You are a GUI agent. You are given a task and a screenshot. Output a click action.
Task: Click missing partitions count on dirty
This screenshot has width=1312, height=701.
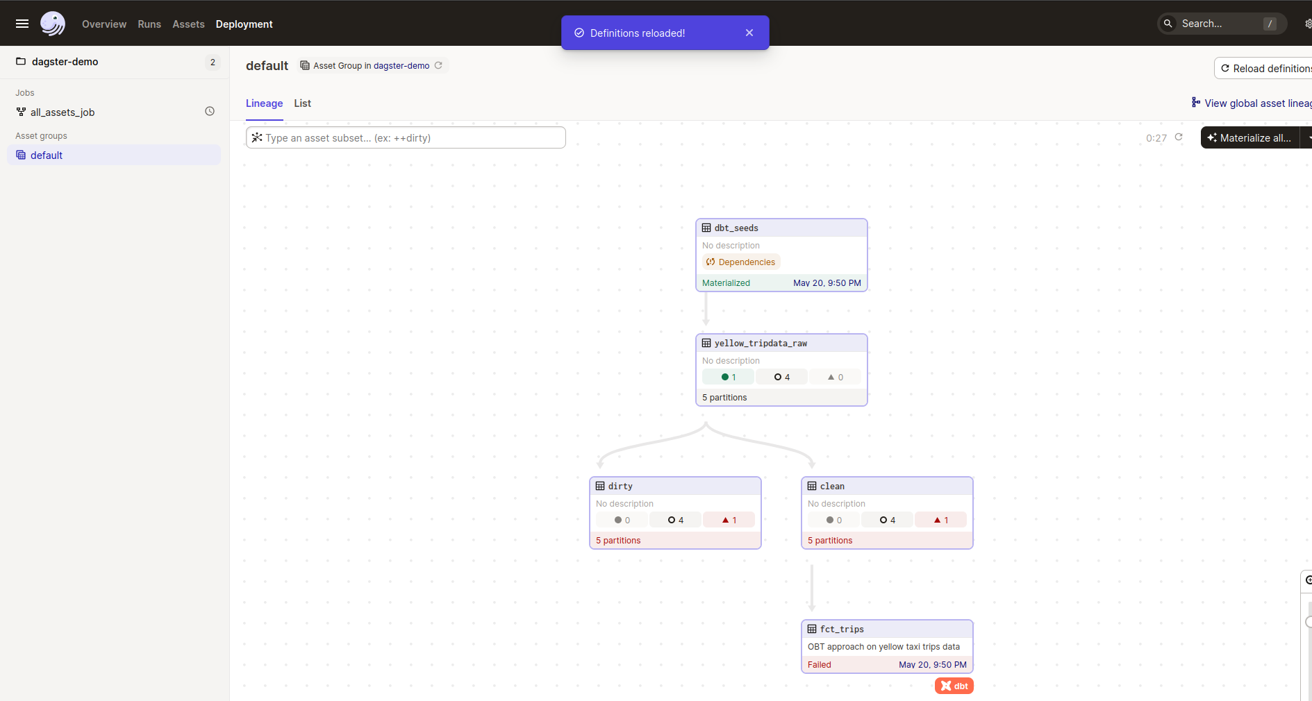point(675,520)
